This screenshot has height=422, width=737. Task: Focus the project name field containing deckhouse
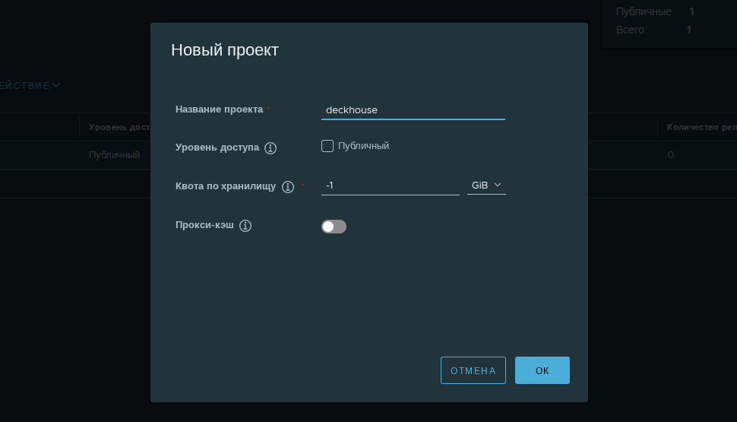click(x=413, y=110)
